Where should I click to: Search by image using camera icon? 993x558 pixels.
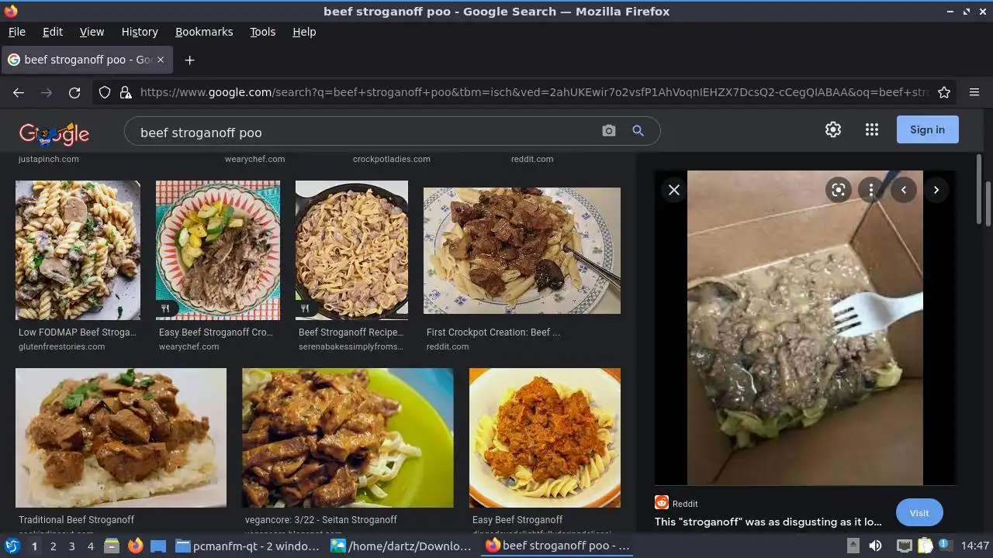[x=609, y=131]
